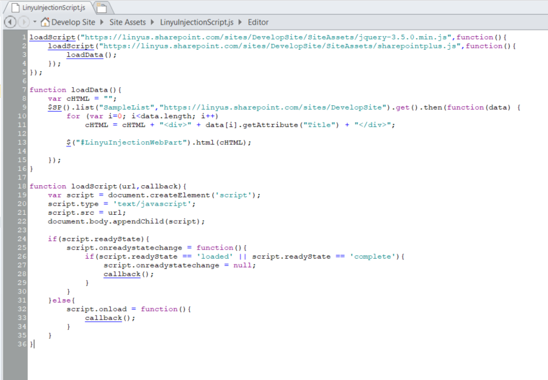Click getAttribute("Title") on line 11
Image resolution: width=548 pixels, height=380 pixels.
coord(291,125)
